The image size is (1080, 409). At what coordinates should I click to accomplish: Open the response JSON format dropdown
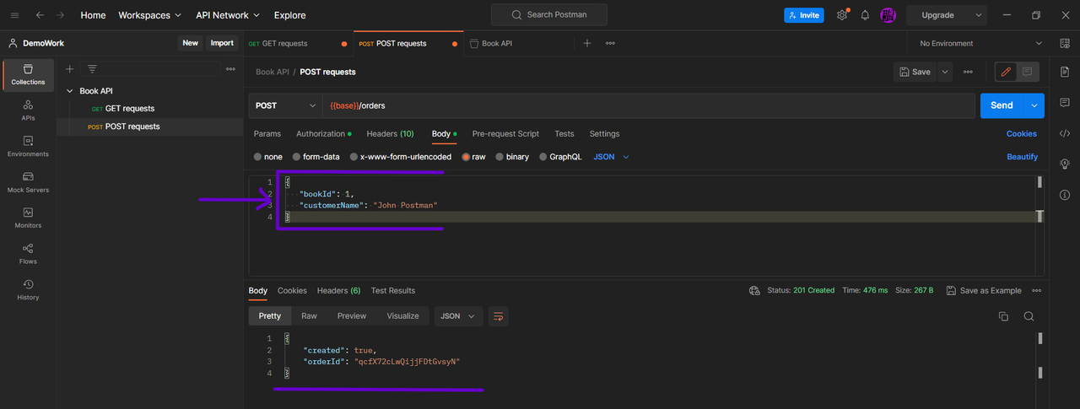(x=458, y=316)
